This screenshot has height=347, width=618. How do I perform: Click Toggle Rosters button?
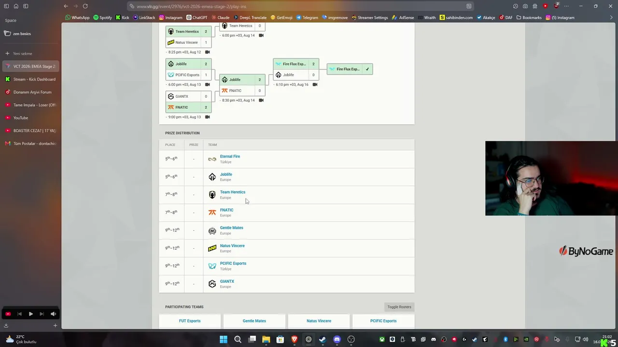[x=399, y=307]
